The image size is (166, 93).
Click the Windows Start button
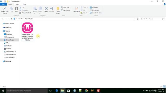tap(3, 91)
